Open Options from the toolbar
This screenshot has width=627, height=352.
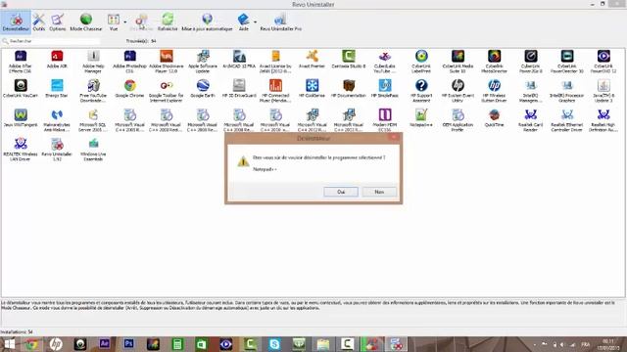click(58, 22)
